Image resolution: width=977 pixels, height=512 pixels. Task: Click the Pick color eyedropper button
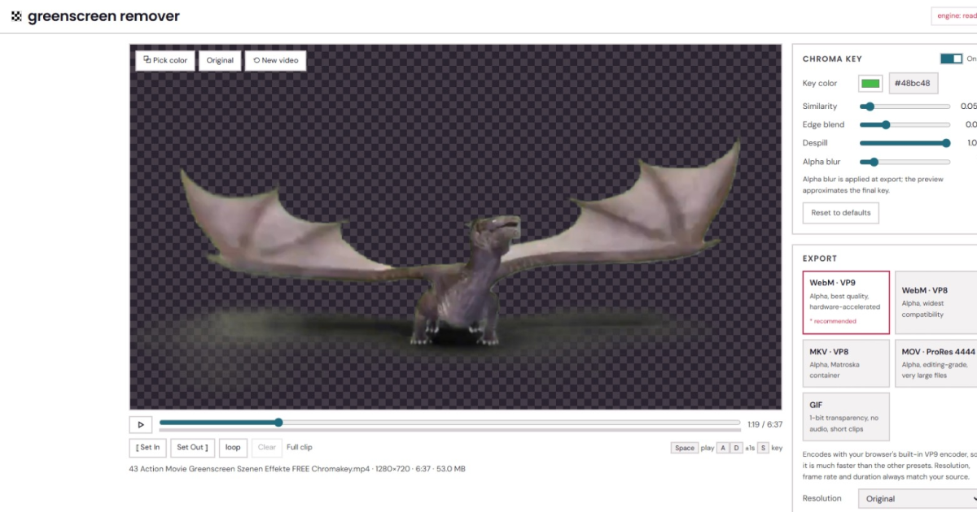click(x=165, y=60)
